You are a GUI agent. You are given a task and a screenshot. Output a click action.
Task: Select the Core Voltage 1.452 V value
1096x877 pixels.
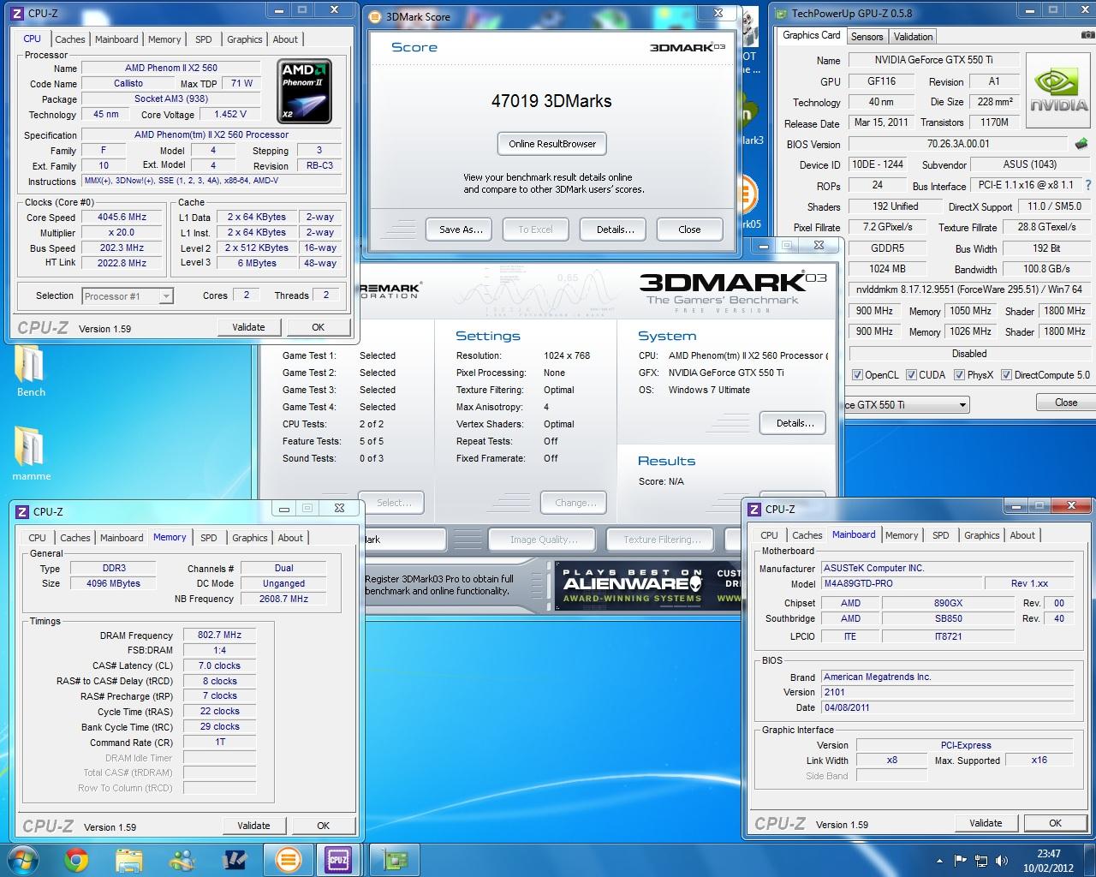pyautogui.click(x=230, y=114)
